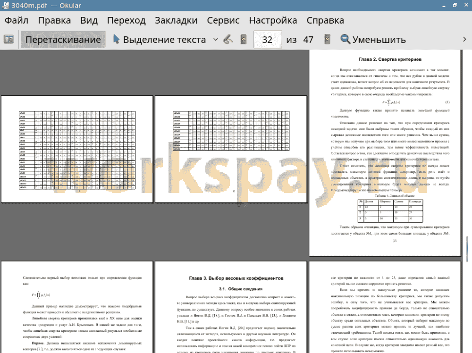472x353 pixels.
Task: Click the page with the s7x11 table
Action: click(x=77, y=149)
